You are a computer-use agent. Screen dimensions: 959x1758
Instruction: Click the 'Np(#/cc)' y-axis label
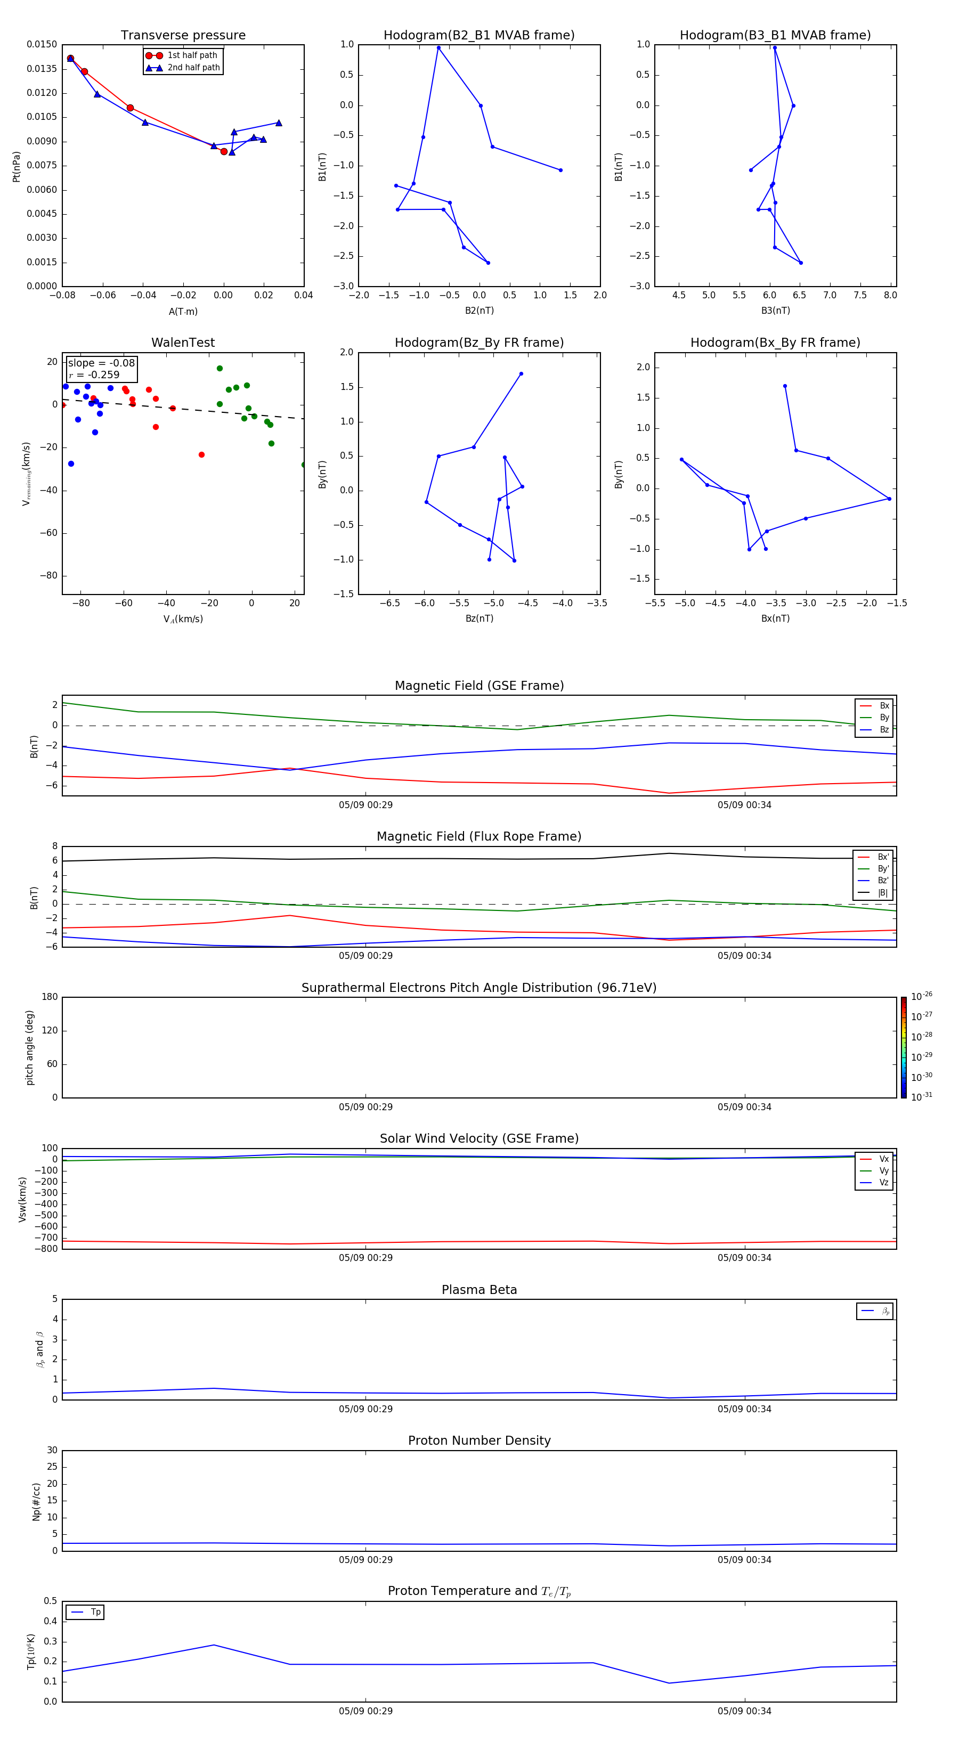tap(36, 1501)
